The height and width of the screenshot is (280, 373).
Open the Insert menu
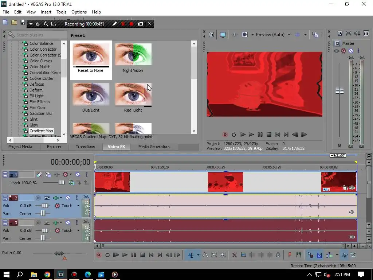click(x=46, y=12)
